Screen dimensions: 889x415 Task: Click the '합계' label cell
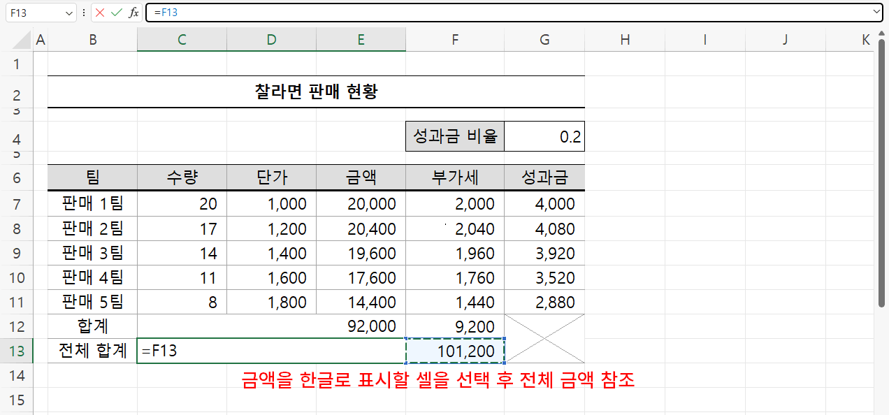(92, 326)
